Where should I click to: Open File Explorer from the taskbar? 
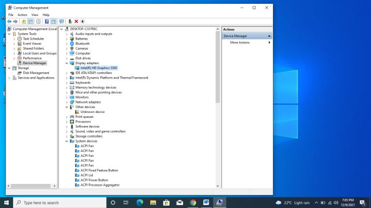coord(153,203)
